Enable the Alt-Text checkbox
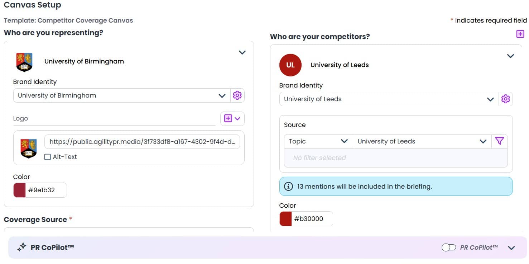529x264 pixels. pos(47,157)
